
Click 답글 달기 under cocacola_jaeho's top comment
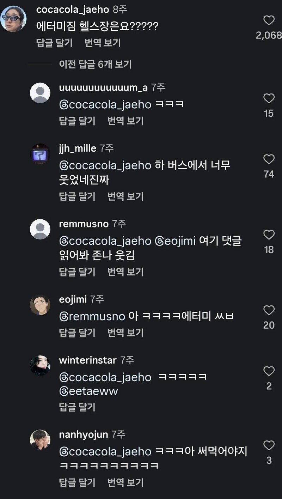click(x=54, y=43)
